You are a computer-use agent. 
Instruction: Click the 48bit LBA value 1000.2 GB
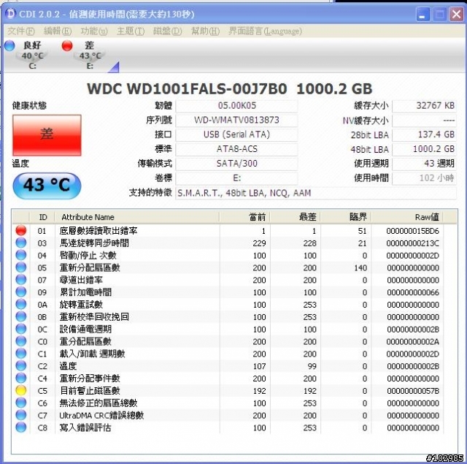click(424, 149)
